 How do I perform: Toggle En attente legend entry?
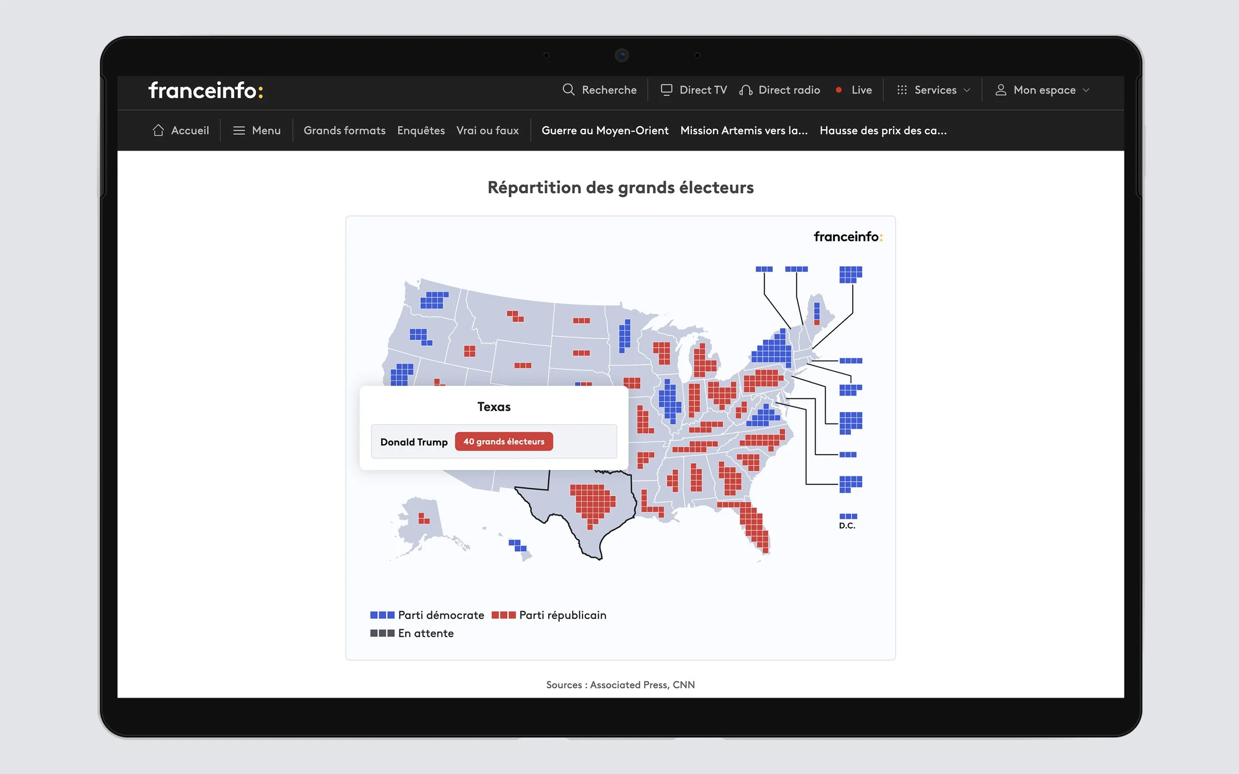click(412, 633)
